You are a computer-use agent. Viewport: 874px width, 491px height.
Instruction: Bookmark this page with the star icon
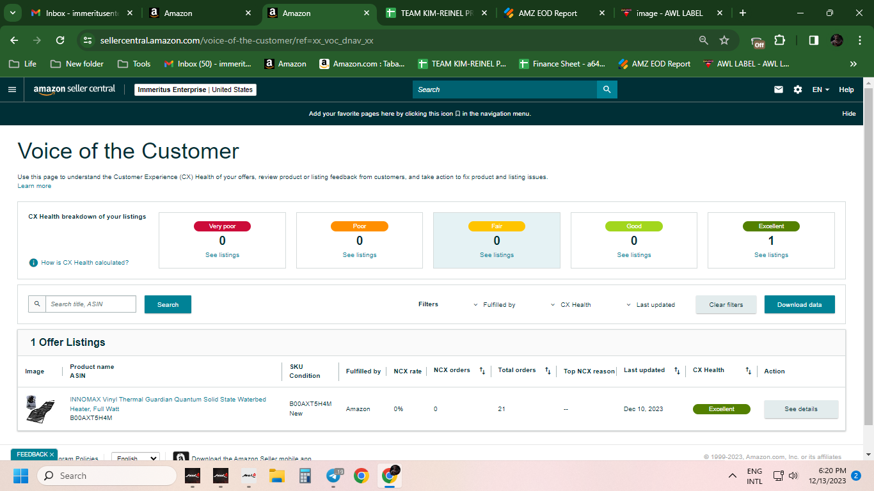tap(724, 40)
